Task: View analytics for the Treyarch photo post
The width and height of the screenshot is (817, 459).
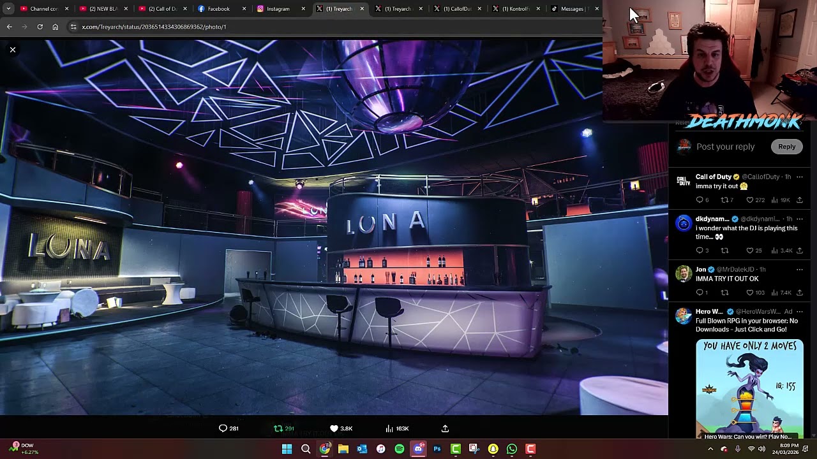Action: 397,428
